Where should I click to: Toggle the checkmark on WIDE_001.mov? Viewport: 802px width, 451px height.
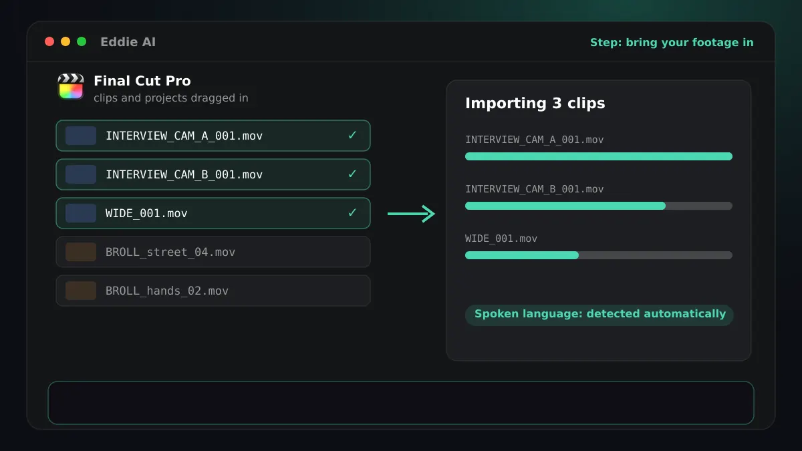tap(352, 213)
